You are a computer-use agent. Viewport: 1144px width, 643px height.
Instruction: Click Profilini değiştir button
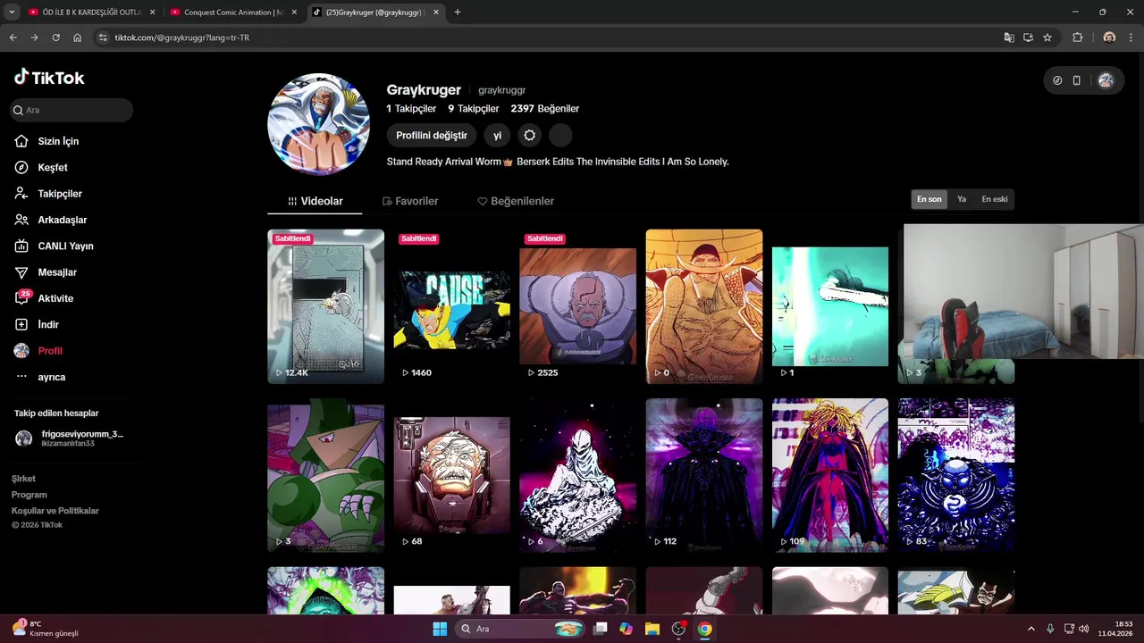click(432, 135)
